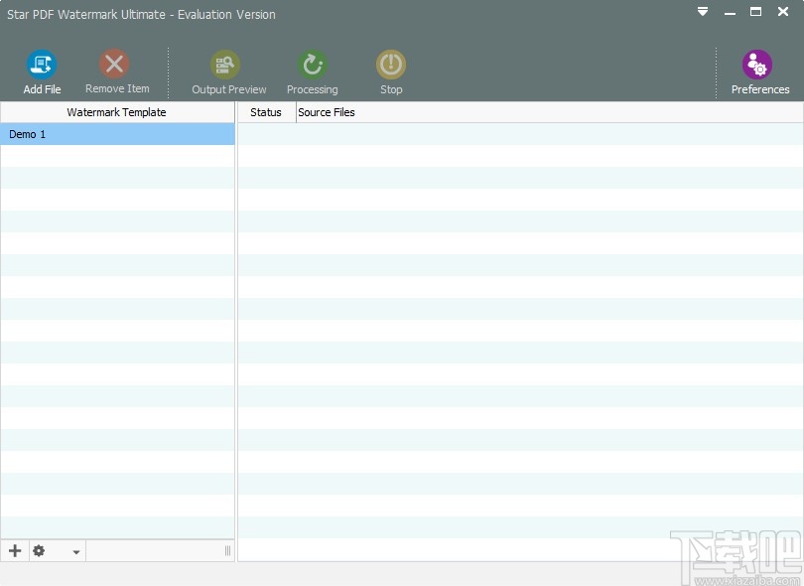Minimize the Star PDF Watermark window
Viewport: 804px width, 586px height.
pyautogui.click(x=730, y=12)
